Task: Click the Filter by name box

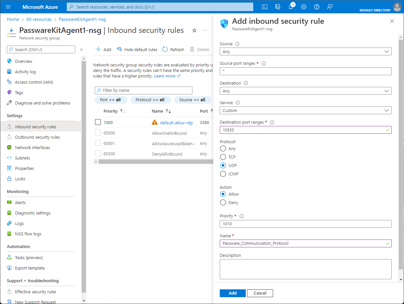Action: (144, 90)
